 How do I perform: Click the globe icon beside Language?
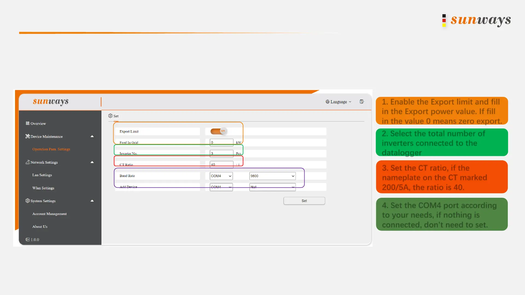[x=327, y=102]
